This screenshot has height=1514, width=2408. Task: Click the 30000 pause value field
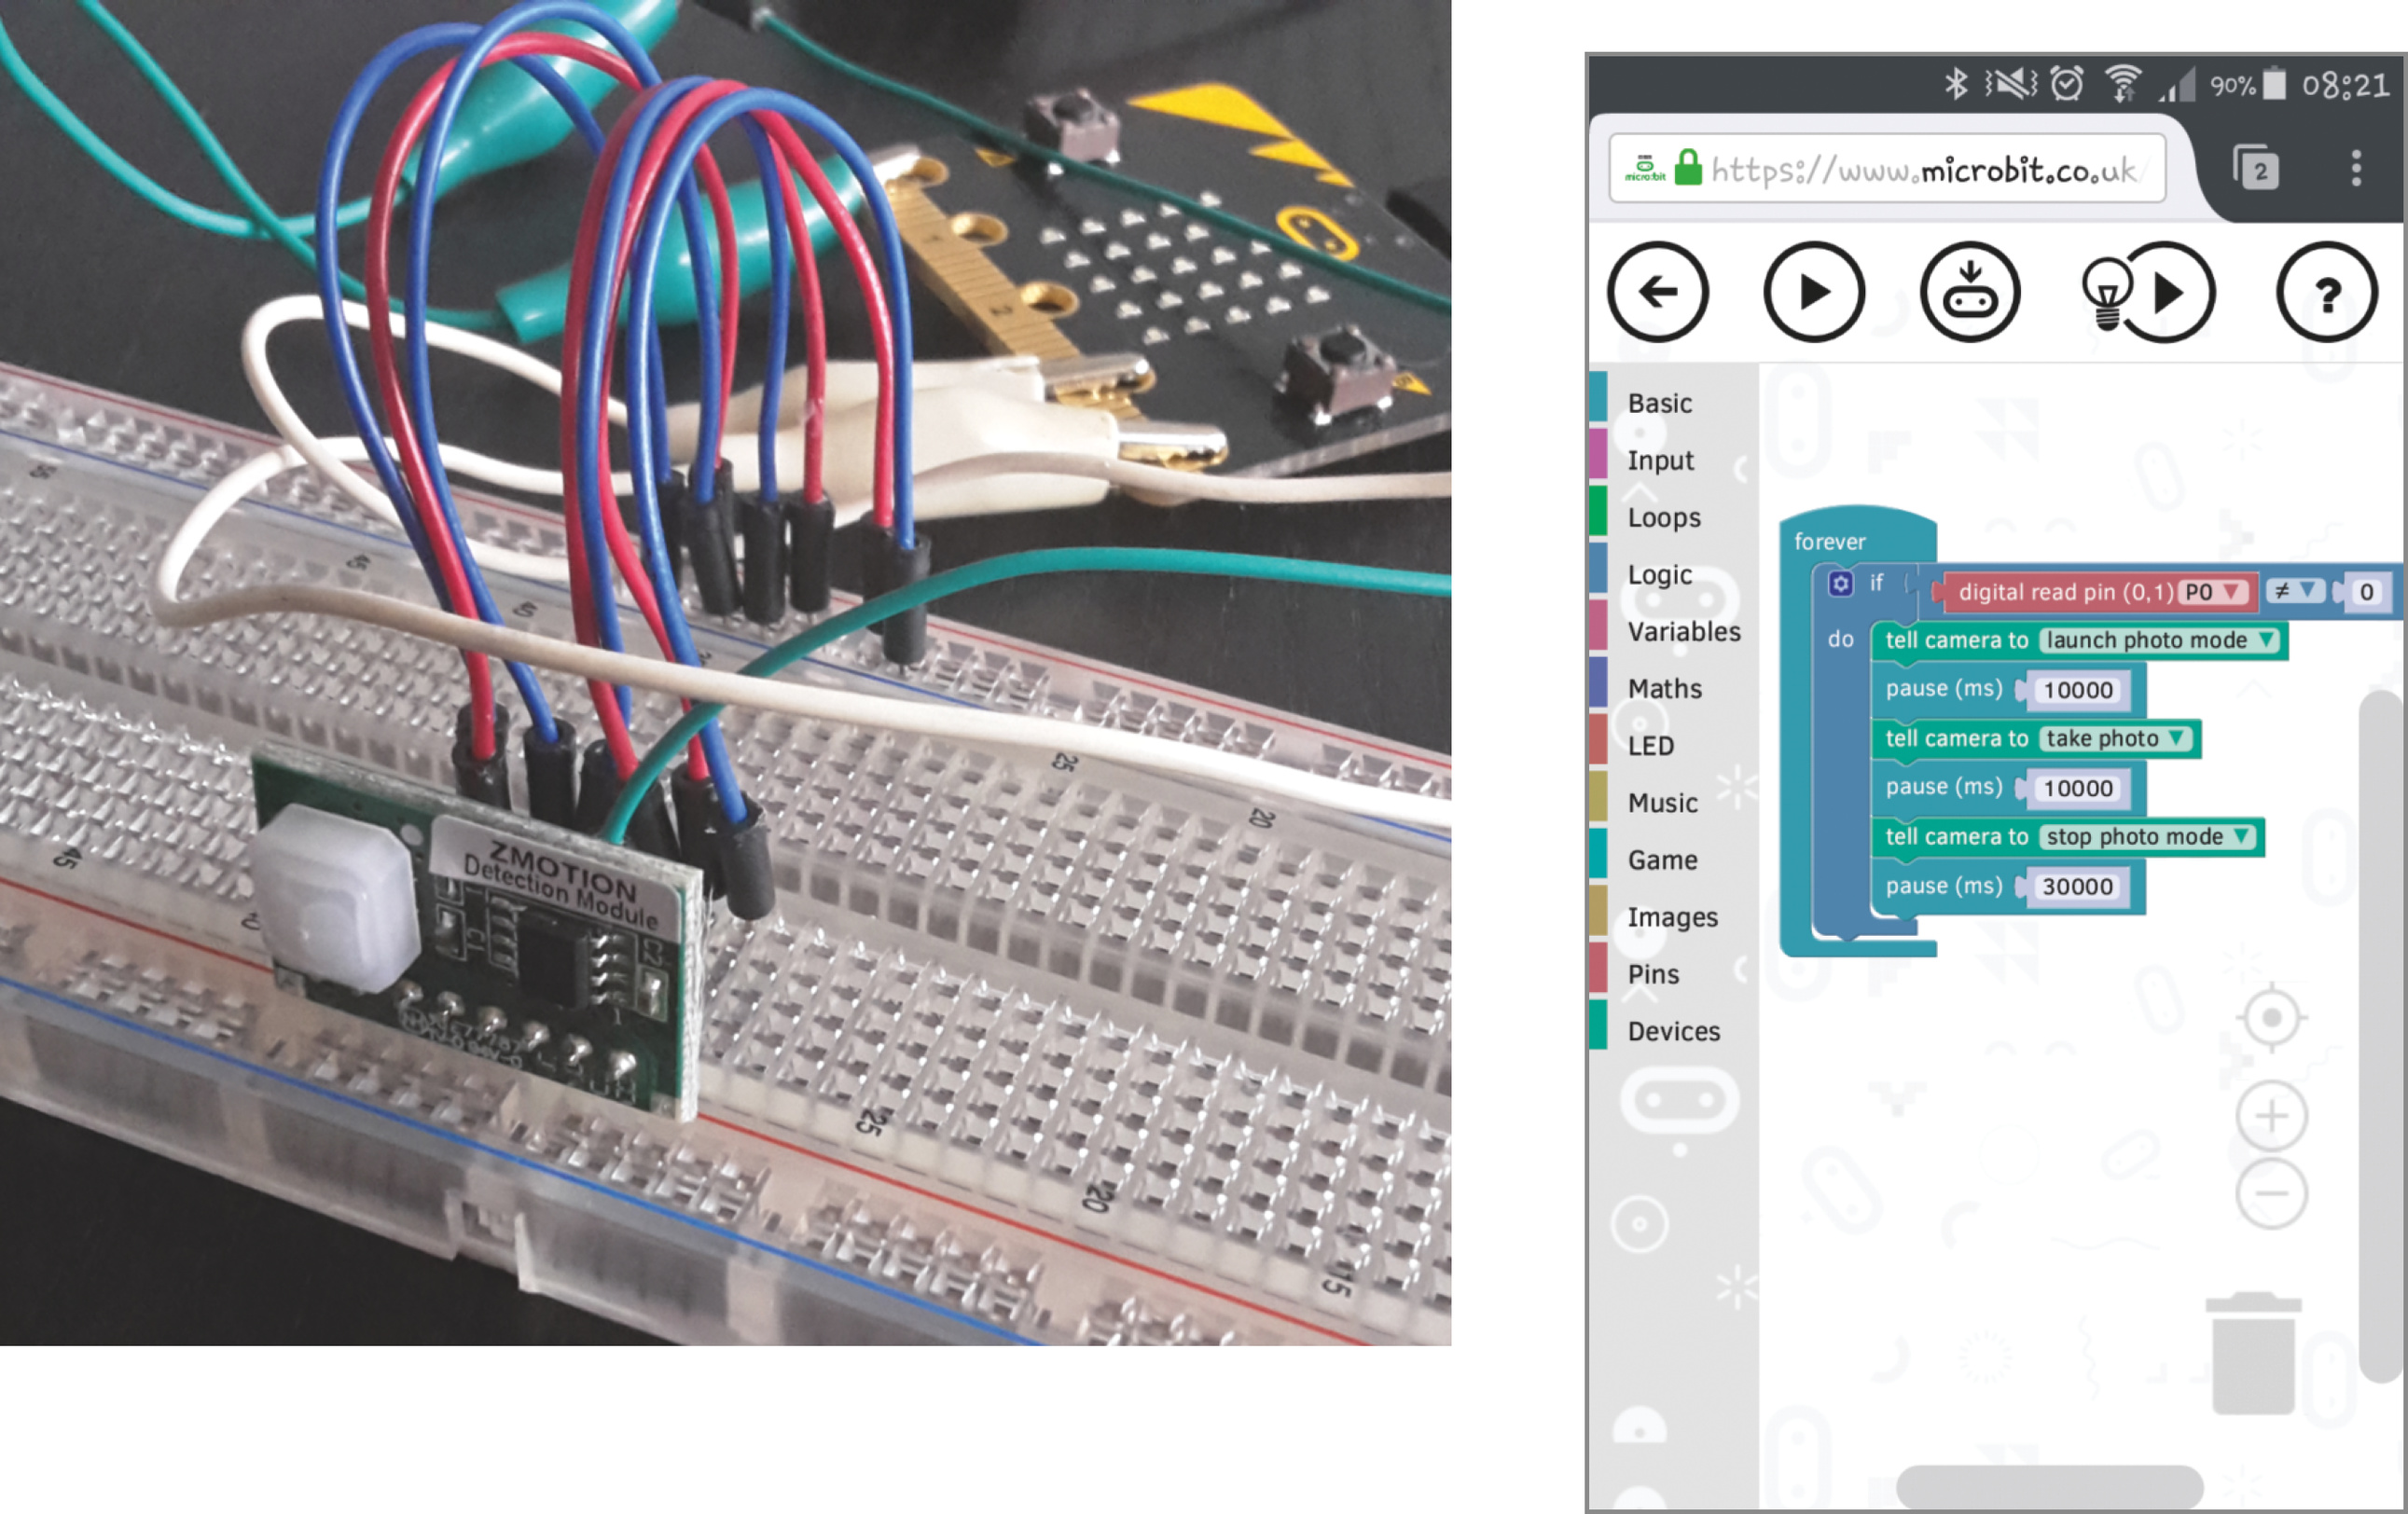pos(2077,887)
